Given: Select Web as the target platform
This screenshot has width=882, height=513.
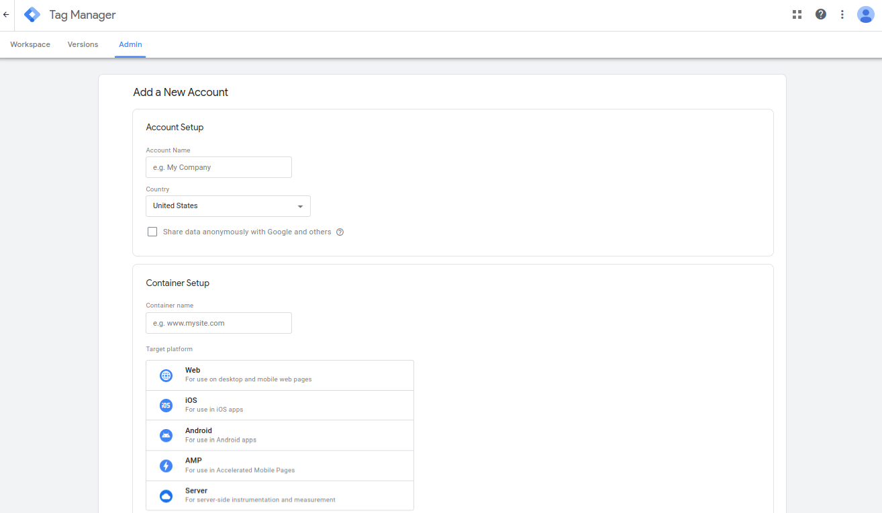Looking at the screenshot, I should click(x=280, y=375).
